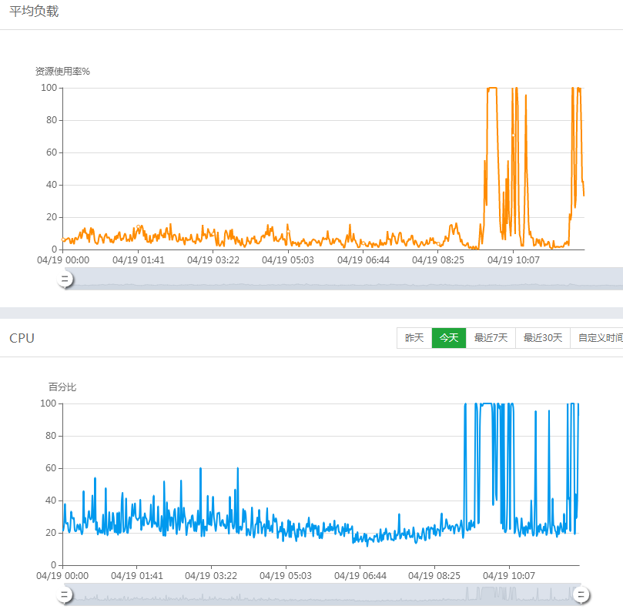
Task: Click the 04/19 10:07 label on CPU chart
Action: coord(508,576)
